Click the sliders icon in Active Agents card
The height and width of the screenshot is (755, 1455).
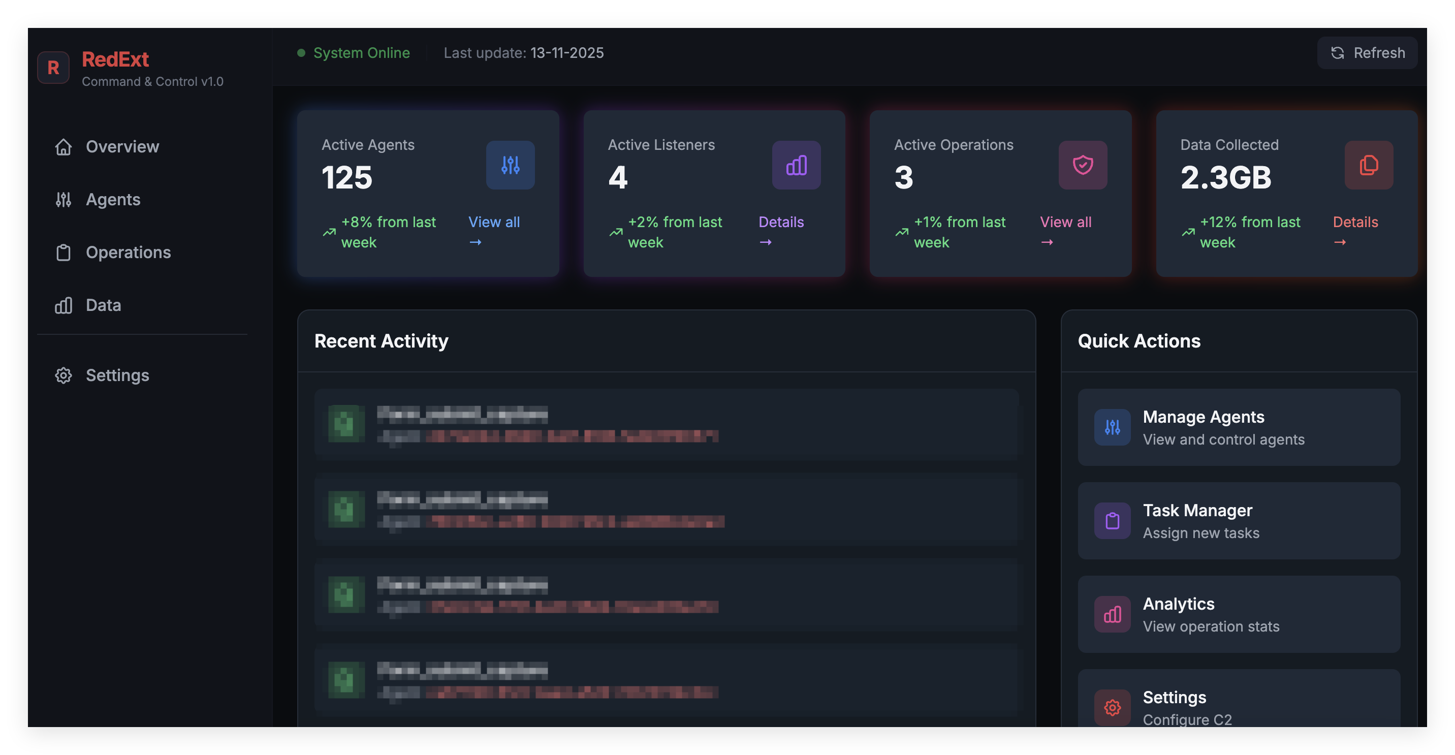pyautogui.click(x=510, y=165)
